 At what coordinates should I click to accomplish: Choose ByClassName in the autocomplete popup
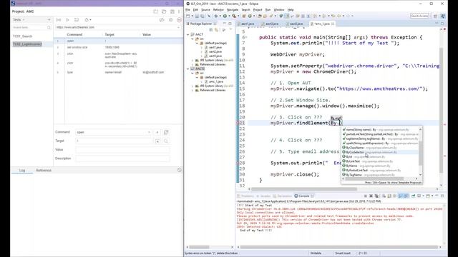pos(380,148)
